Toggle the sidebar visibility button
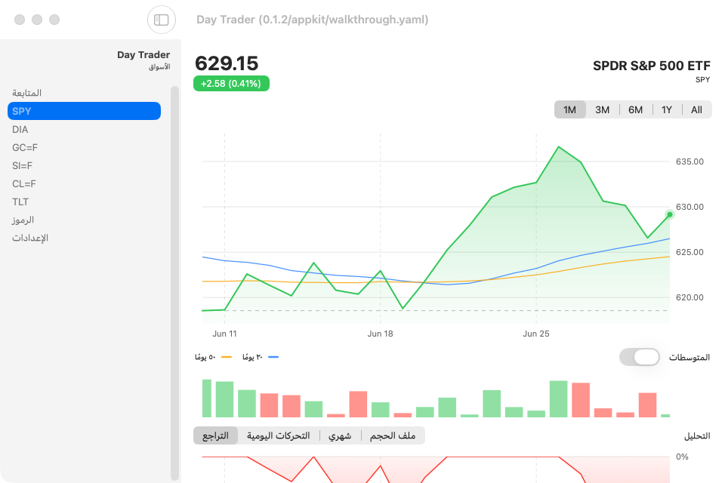The height and width of the screenshot is (483, 725). (162, 20)
